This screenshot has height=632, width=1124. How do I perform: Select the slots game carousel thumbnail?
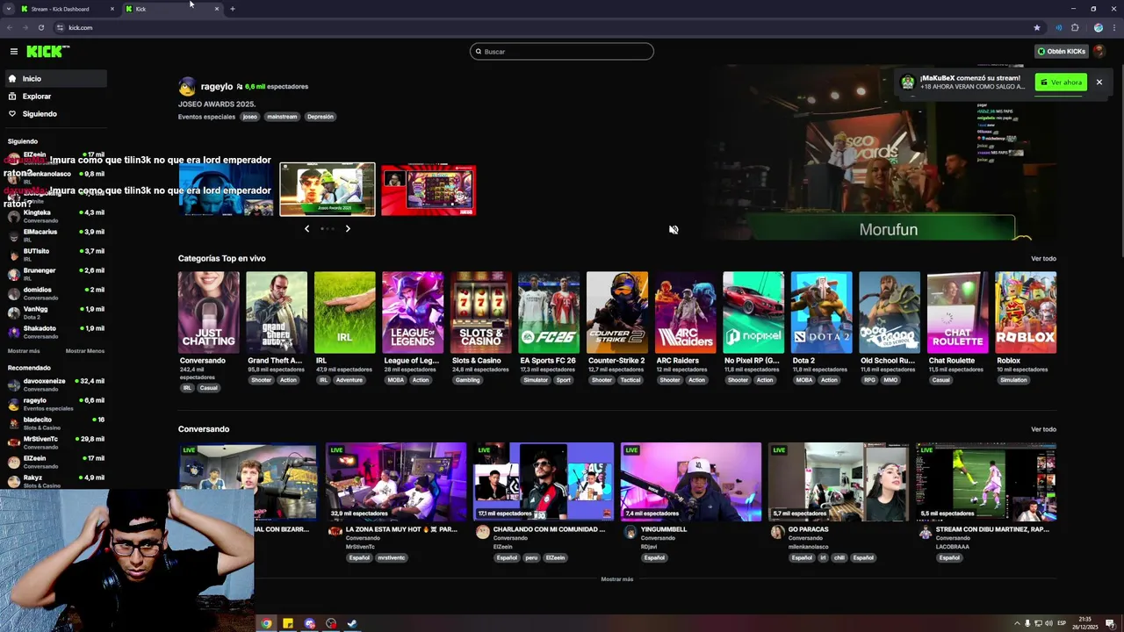click(429, 190)
